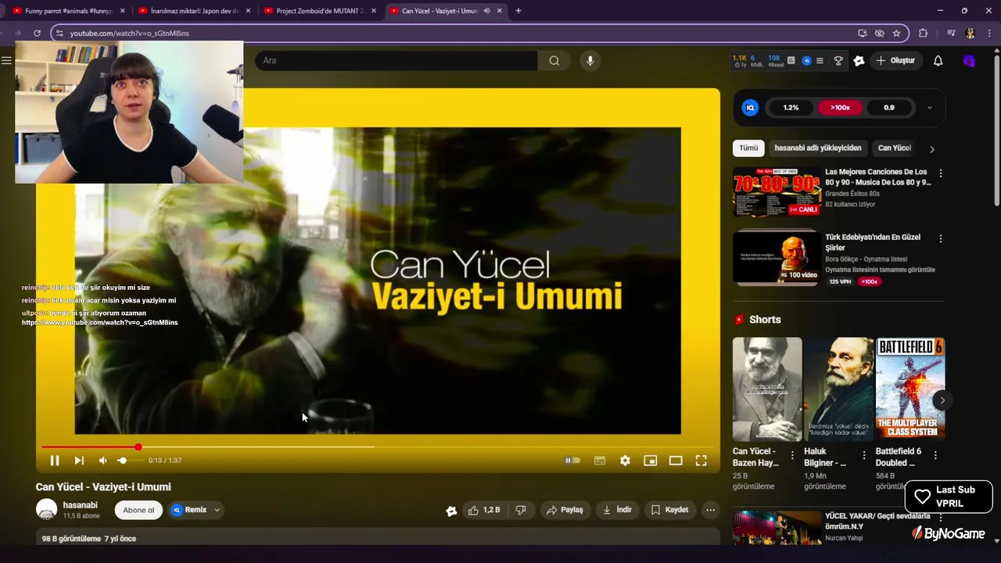Click the red >100x pill

840,108
